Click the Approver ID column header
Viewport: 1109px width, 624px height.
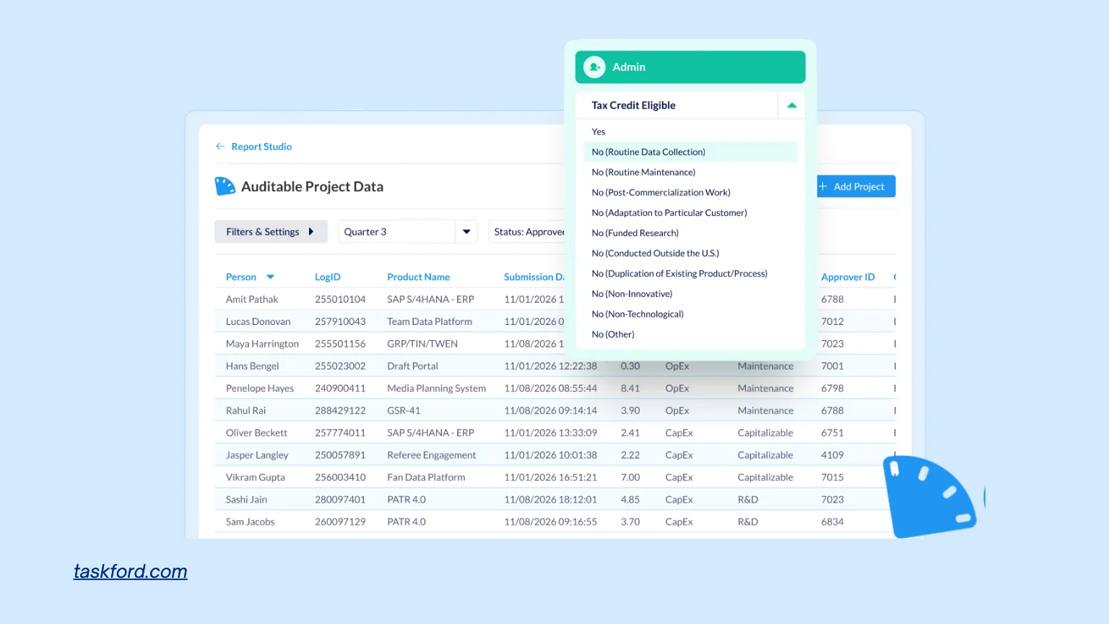pos(848,277)
